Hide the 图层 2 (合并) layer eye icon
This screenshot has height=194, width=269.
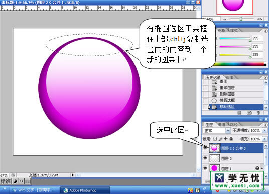(205, 148)
